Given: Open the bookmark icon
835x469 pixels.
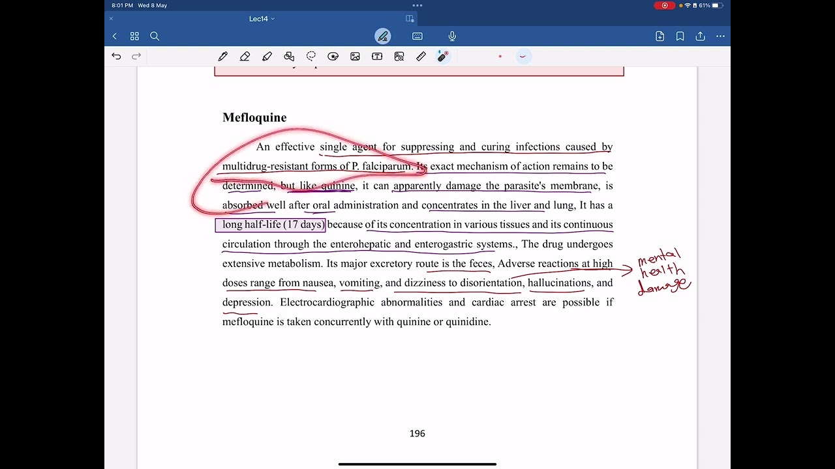Looking at the screenshot, I should pos(680,36).
